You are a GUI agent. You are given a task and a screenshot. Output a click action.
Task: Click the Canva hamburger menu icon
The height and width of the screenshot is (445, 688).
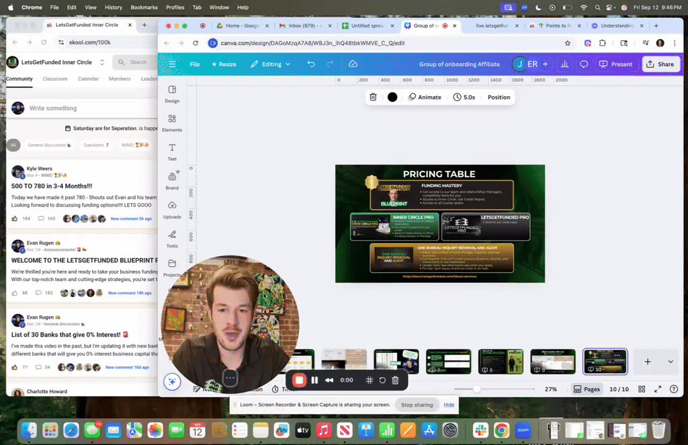coord(172,64)
